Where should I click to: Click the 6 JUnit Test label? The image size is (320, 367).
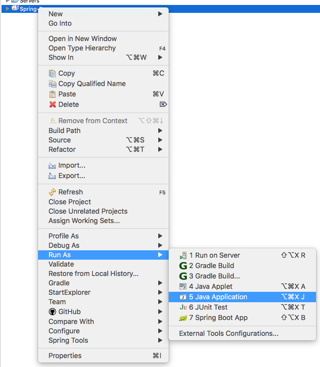click(x=208, y=307)
